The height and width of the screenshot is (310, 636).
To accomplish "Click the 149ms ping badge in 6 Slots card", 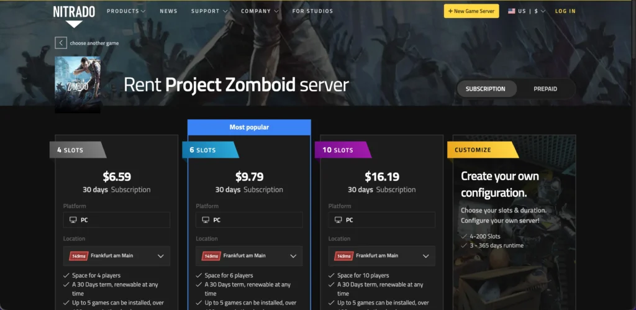I will pos(211,256).
